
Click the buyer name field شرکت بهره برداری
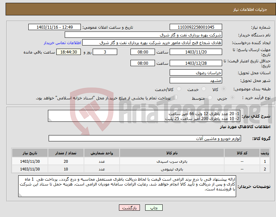click(143, 35)
